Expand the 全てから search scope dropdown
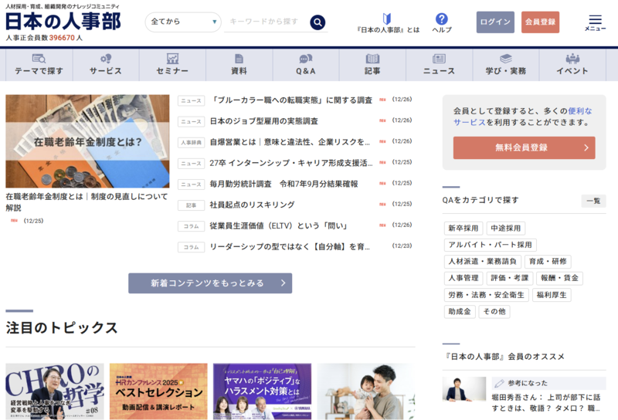Image resolution: width=618 pixels, height=420 pixels. (x=183, y=22)
